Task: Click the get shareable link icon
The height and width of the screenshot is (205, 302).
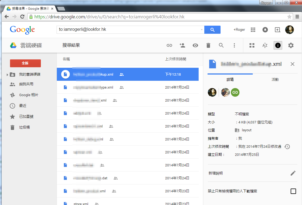Action: click(169, 45)
